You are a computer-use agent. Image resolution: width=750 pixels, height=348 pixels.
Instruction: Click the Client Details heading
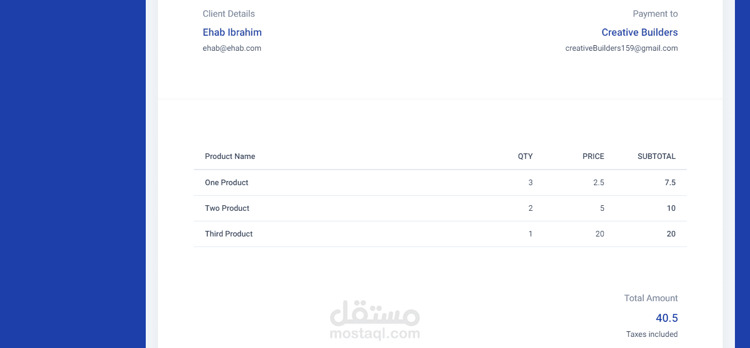coord(228,14)
